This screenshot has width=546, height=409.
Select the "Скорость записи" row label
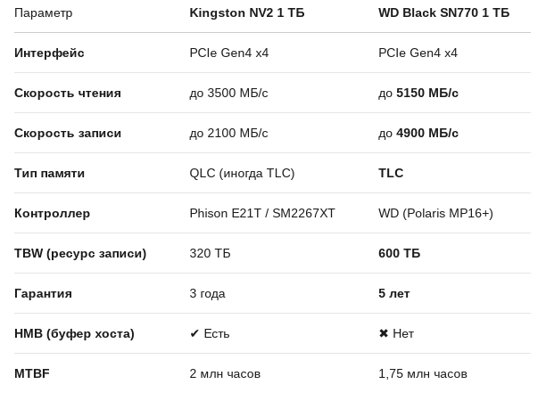[68, 133]
